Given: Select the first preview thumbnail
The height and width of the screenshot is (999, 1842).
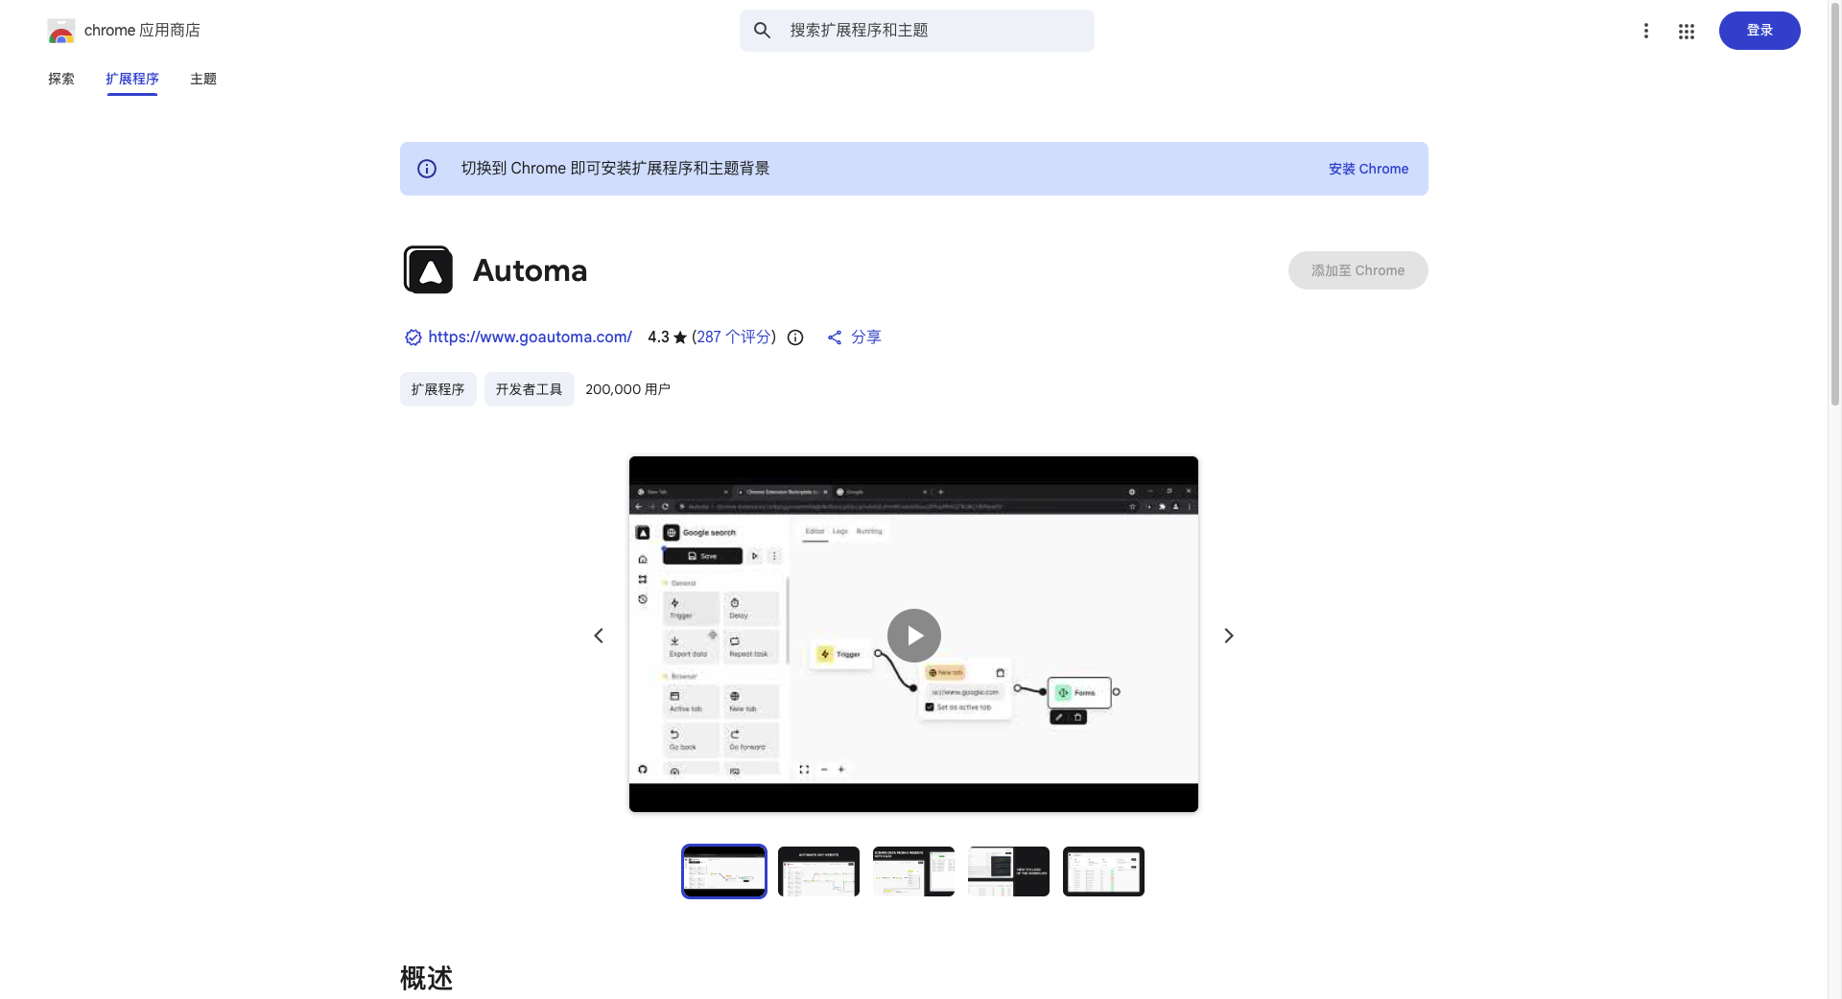Looking at the screenshot, I should click(724, 871).
